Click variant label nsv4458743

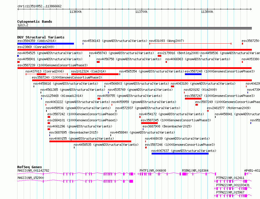pyautogui.click(x=122, y=53)
